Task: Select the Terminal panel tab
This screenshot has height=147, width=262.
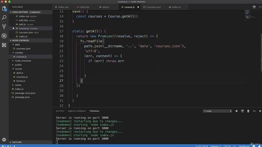Action: [94, 111]
